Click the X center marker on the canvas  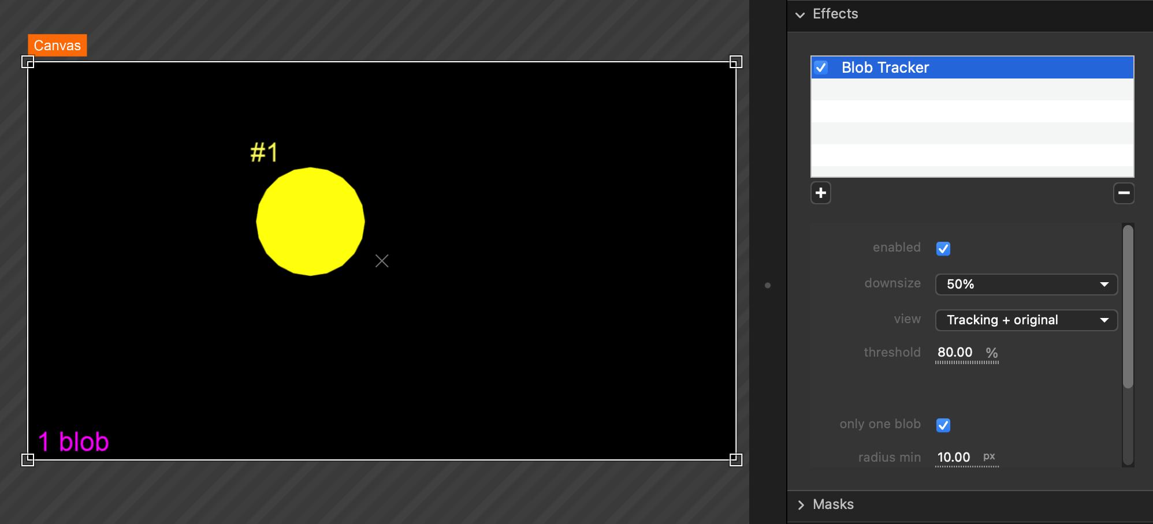tap(382, 261)
